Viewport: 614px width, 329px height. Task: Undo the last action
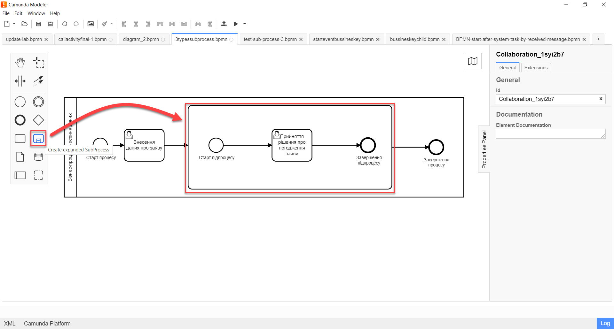(x=65, y=24)
